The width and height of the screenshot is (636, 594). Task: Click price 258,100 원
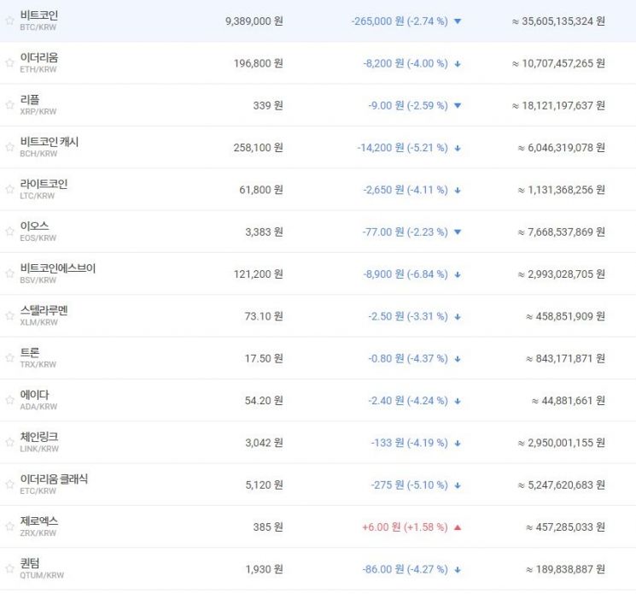click(x=258, y=148)
